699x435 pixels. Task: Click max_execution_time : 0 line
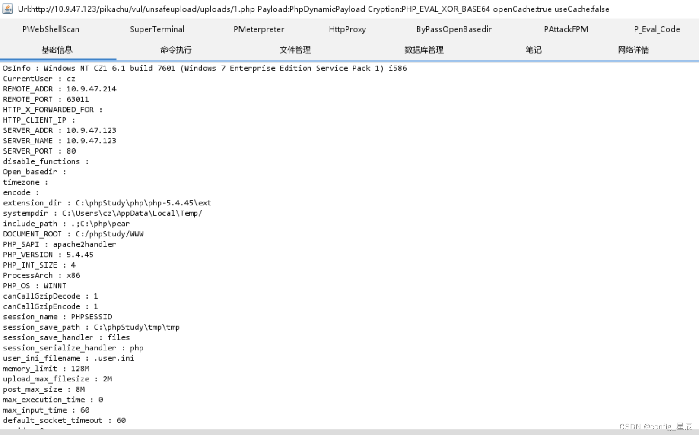53,400
